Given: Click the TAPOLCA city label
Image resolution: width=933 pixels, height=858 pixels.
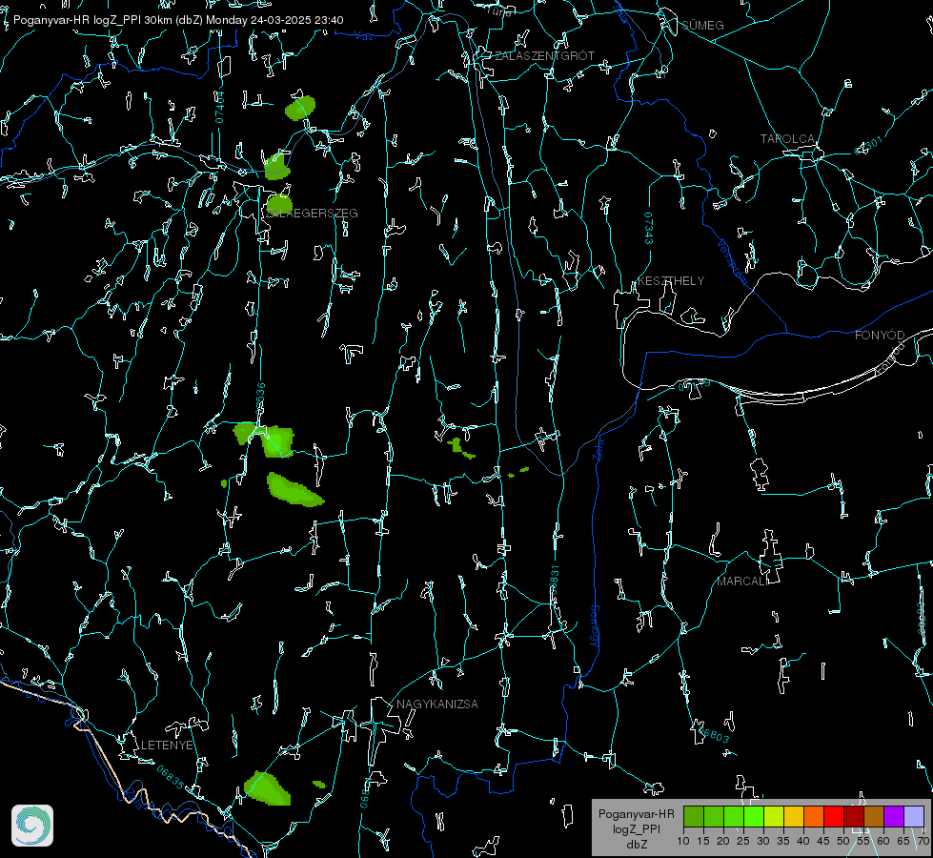Looking at the screenshot, I should tap(787, 138).
